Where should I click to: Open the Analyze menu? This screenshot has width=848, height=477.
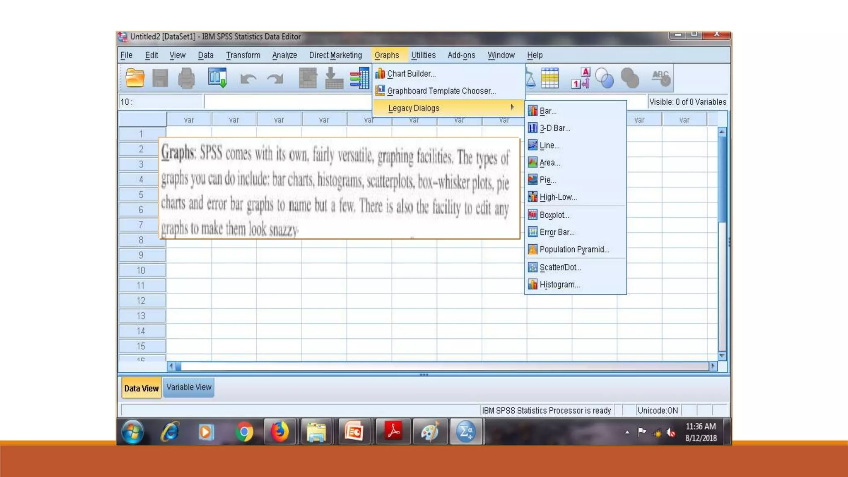(x=284, y=55)
